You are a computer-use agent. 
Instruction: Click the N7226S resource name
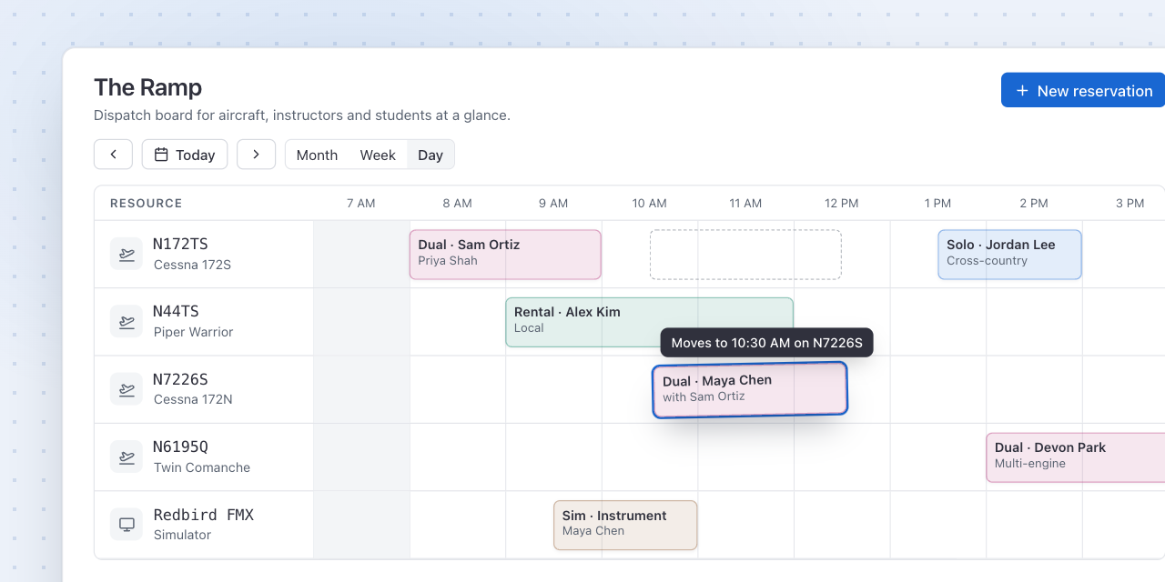tap(180, 378)
